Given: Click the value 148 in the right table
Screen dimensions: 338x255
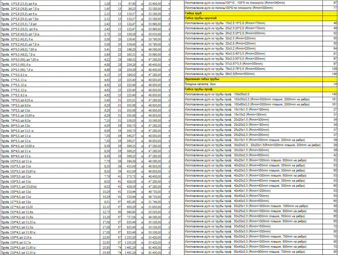Looking at the screenshot, I should coord(334,74).
